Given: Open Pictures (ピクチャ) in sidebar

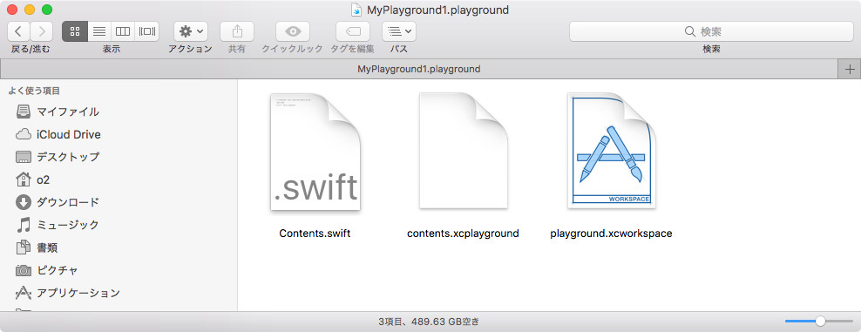Looking at the screenshot, I should [47, 270].
